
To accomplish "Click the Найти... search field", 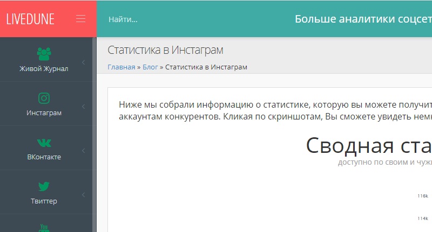I will 123,19.
